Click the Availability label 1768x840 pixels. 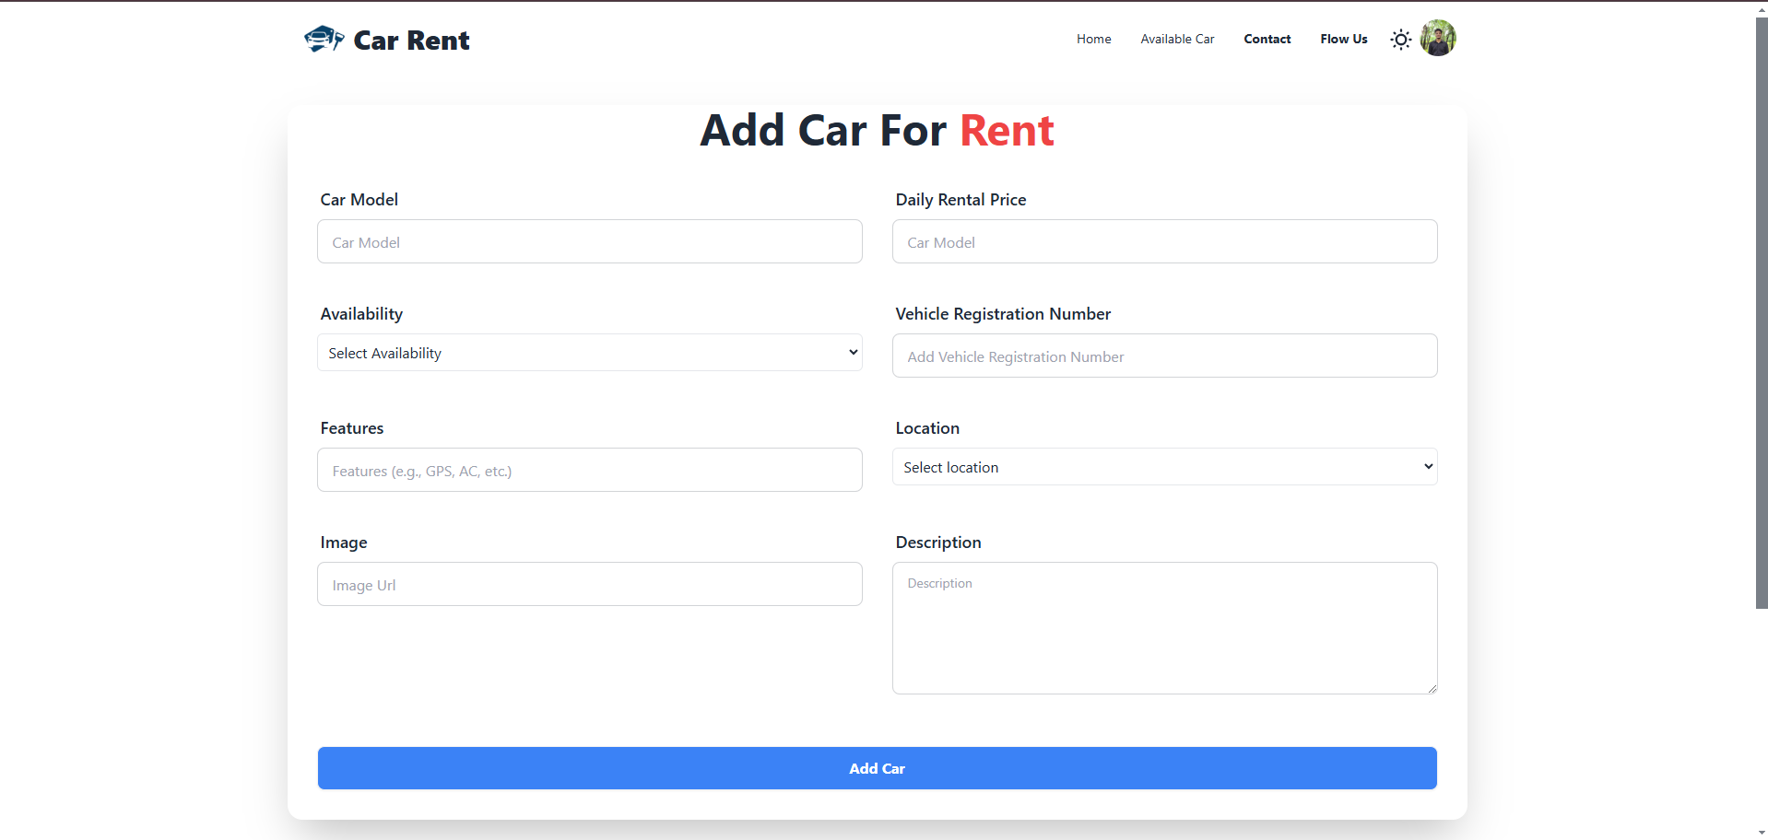point(361,314)
